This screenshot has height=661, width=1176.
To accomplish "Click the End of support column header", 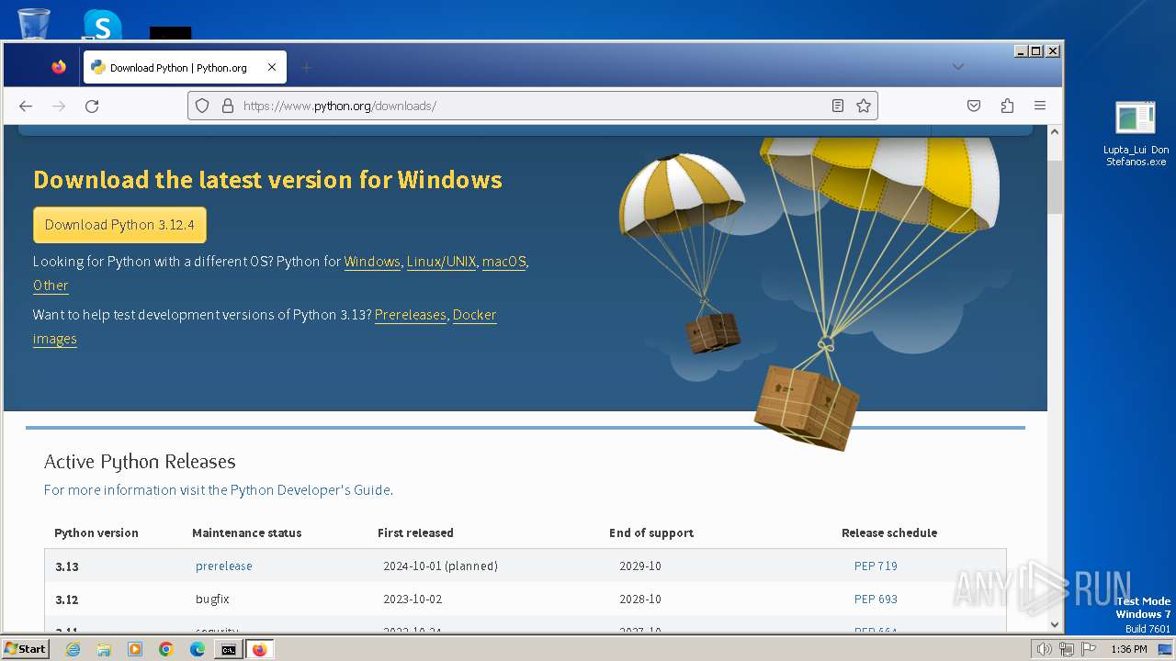I will 651,532.
